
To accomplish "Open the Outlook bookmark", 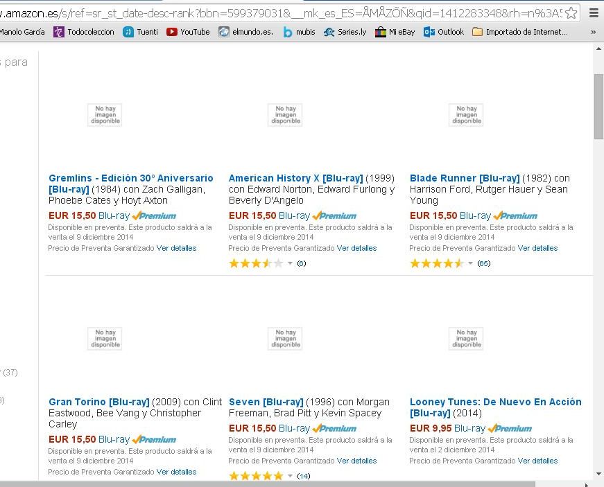I will coord(444,32).
